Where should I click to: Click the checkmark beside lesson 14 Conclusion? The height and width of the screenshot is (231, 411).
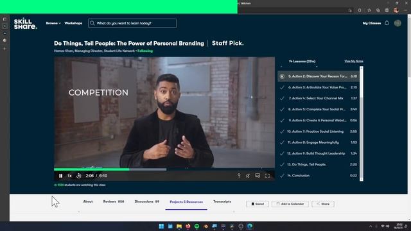click(282, 176)
